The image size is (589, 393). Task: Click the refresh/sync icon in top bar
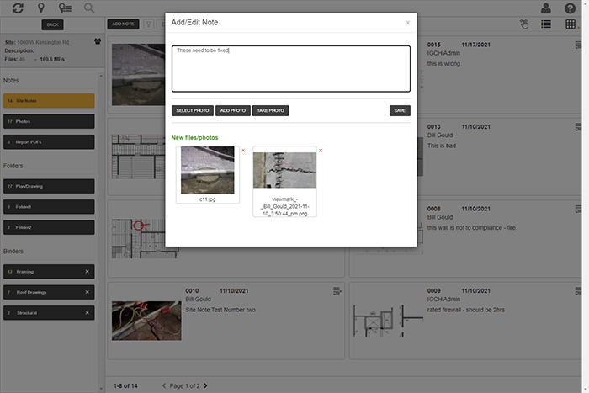(18, 8)
